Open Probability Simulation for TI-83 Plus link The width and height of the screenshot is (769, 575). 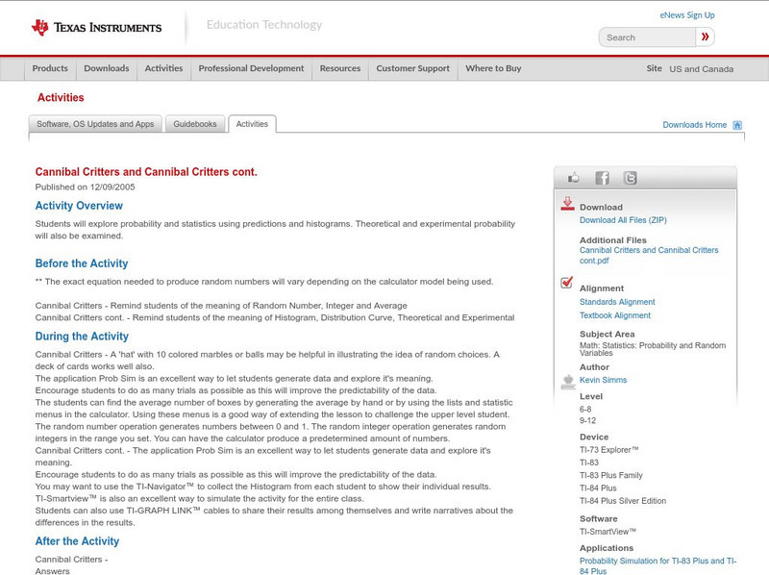pos(657,565)
